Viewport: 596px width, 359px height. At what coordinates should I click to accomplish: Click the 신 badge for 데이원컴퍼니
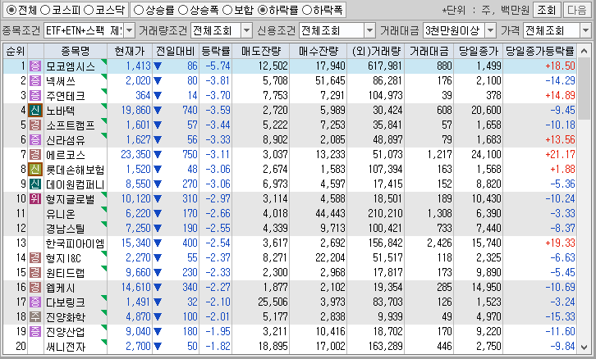pyautogui.click(x=35, y=184)
